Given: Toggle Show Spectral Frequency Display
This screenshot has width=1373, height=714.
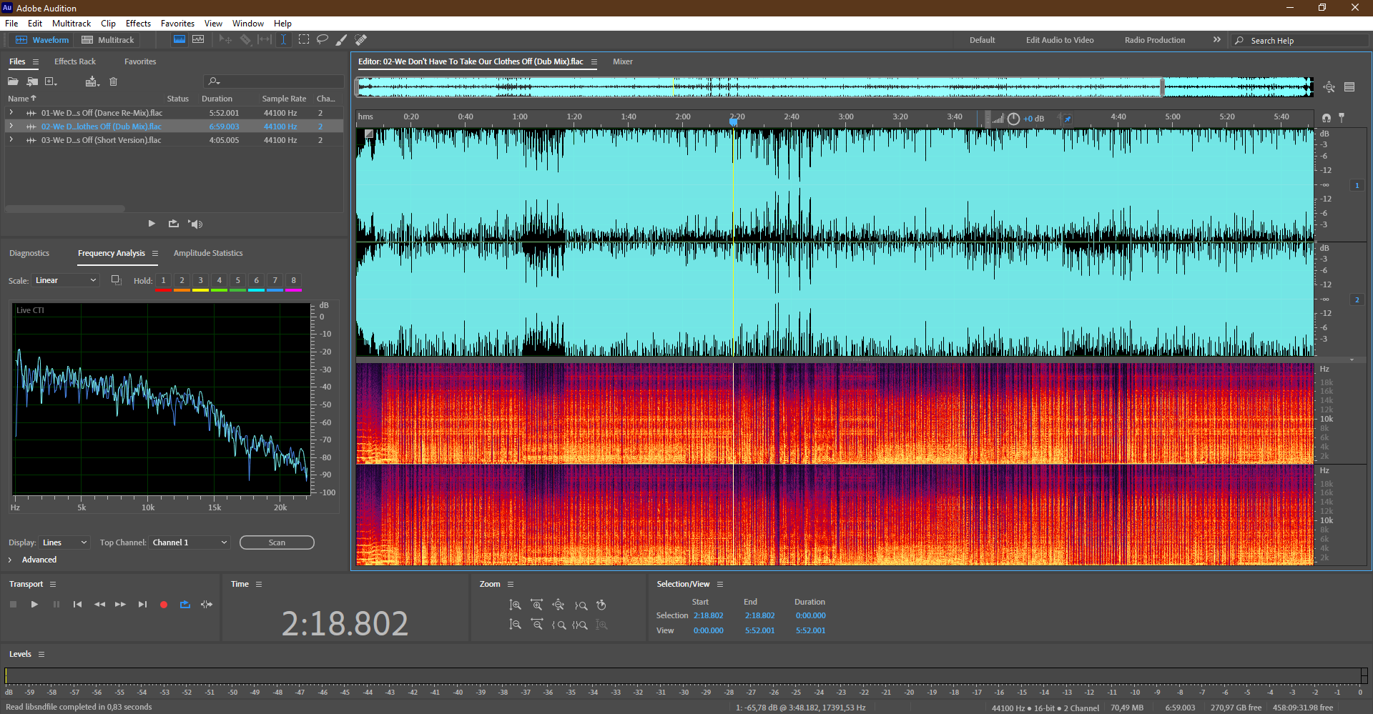Looking at the screenshot, I should (179, 40).
